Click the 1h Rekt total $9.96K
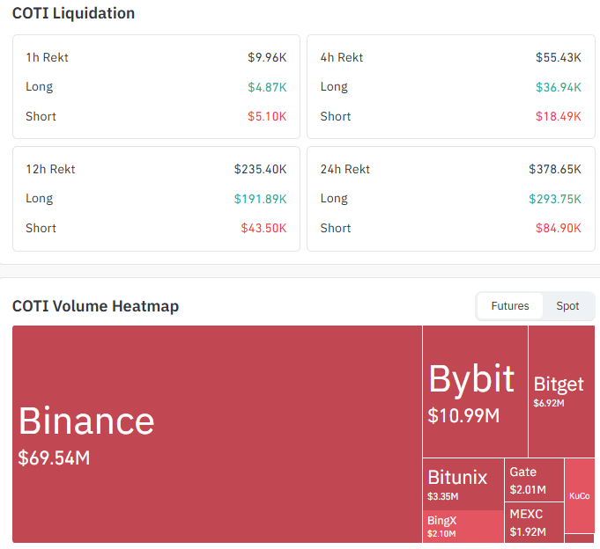600x549 pixels. point(267,57)
